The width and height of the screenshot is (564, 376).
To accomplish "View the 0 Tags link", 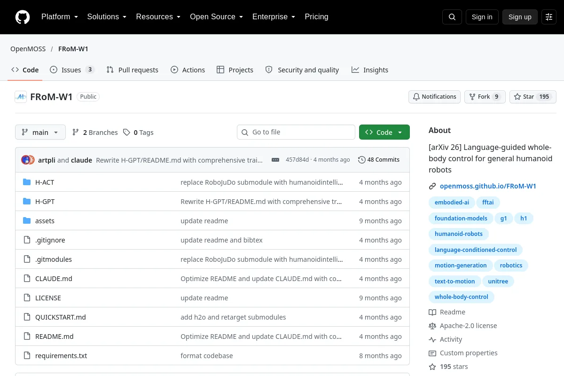I will tap(138, 133).
